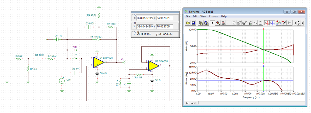Select the line drawing tool
The width and height of the screenshot is (311, 113).
[x=255, y=23]
